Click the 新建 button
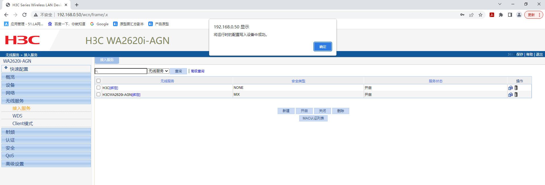545x185 pixels. [286, 111]
